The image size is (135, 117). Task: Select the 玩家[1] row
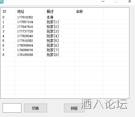pyautogui.click(x=65, y=22)
